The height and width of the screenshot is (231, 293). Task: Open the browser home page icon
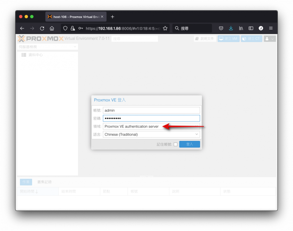52,28
